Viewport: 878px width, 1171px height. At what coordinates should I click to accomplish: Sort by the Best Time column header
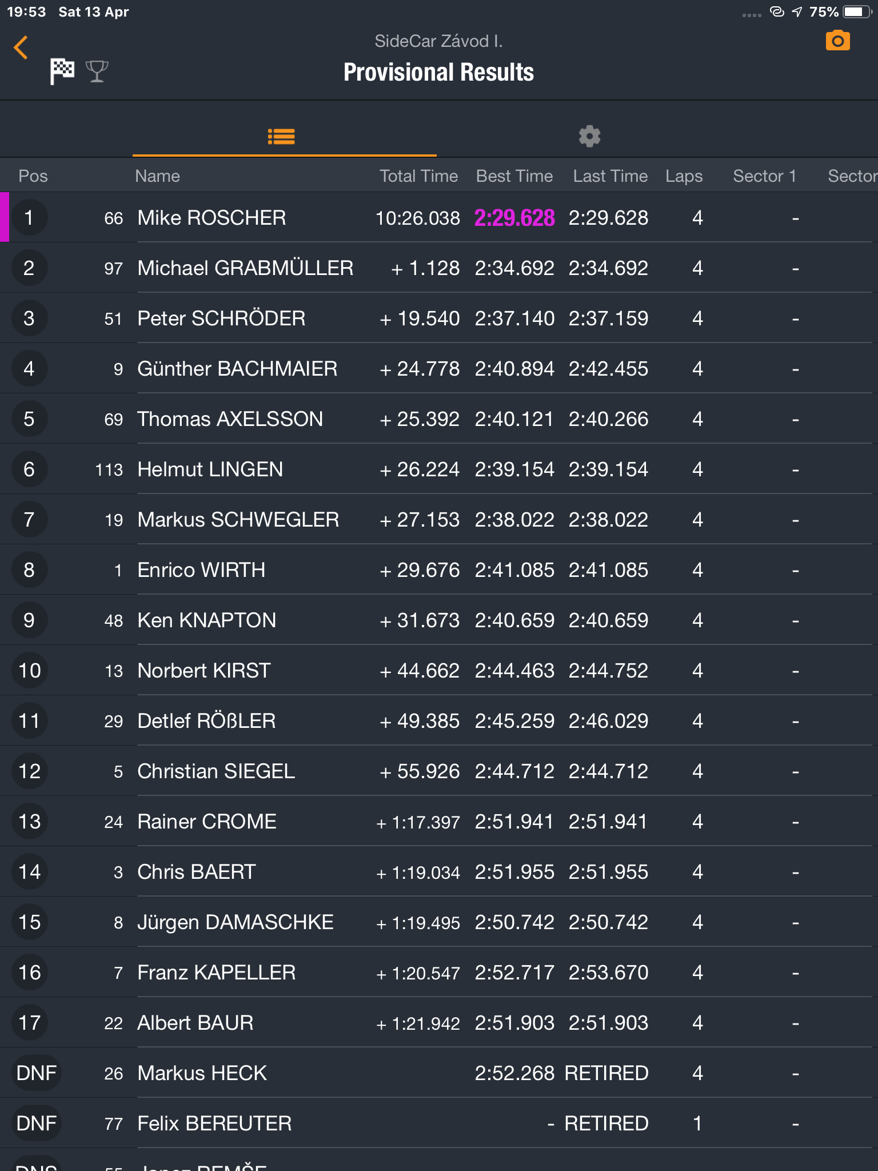click(514, 176)
